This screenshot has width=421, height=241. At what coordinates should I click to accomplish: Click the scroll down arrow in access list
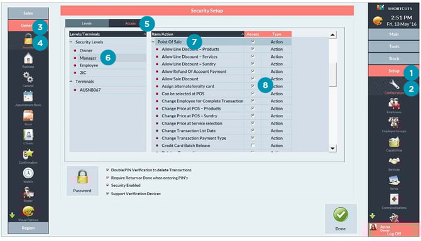pos(332,148)
